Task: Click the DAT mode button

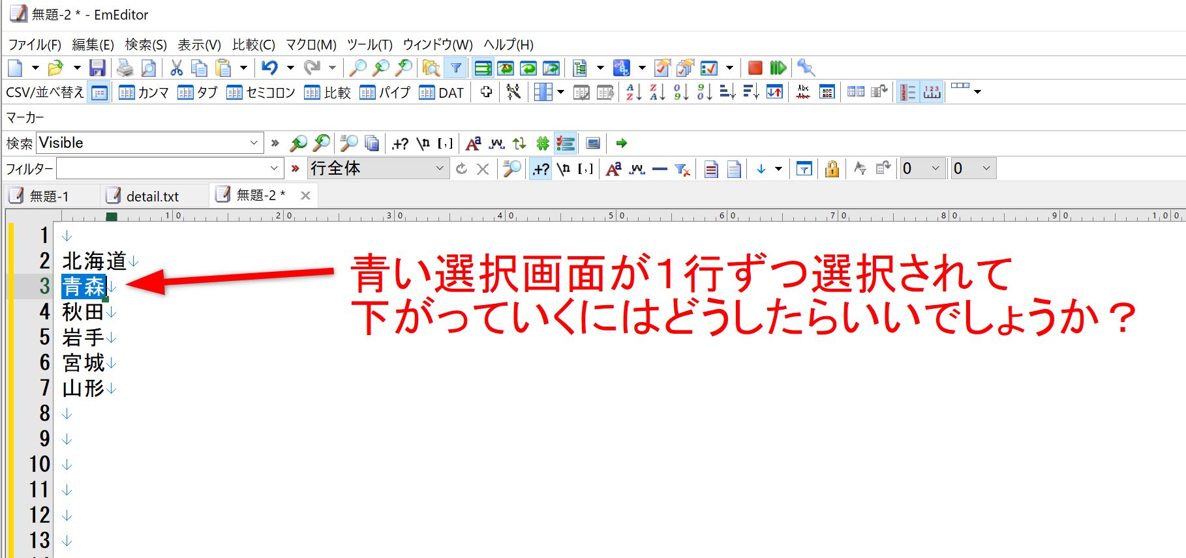Action: (442, 93)
